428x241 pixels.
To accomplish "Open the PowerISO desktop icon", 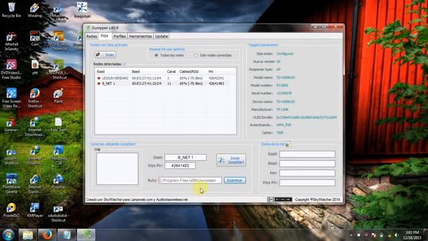I will point(11,210).
